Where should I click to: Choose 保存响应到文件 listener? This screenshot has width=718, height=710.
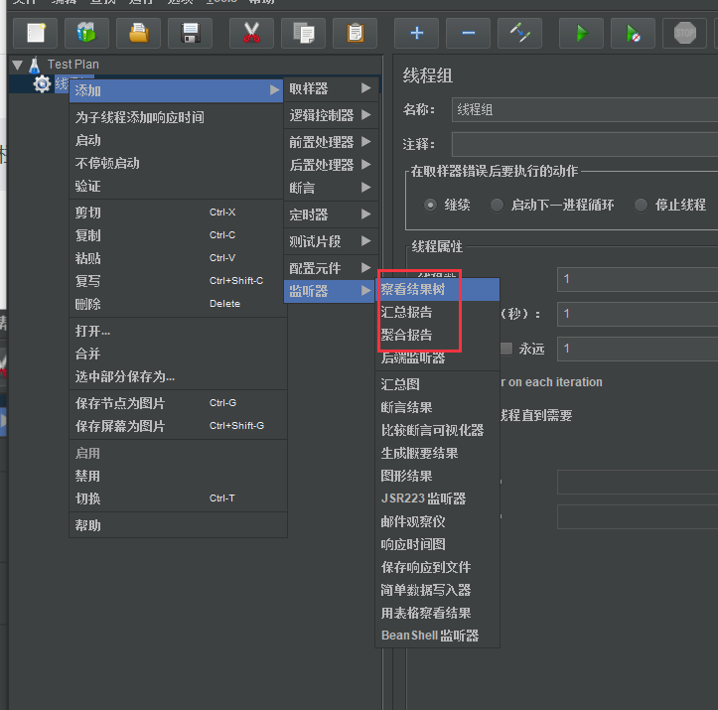437,567
